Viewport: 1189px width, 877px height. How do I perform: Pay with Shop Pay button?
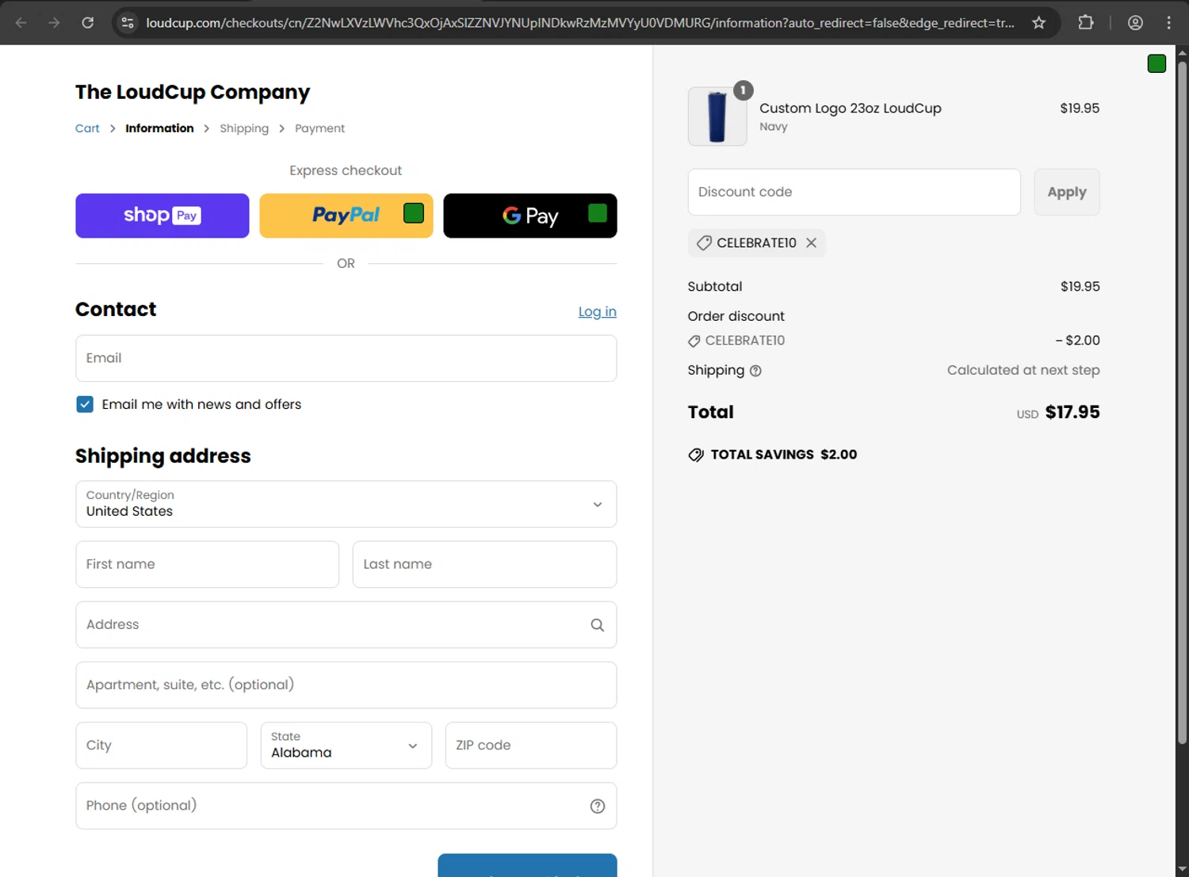162,215
